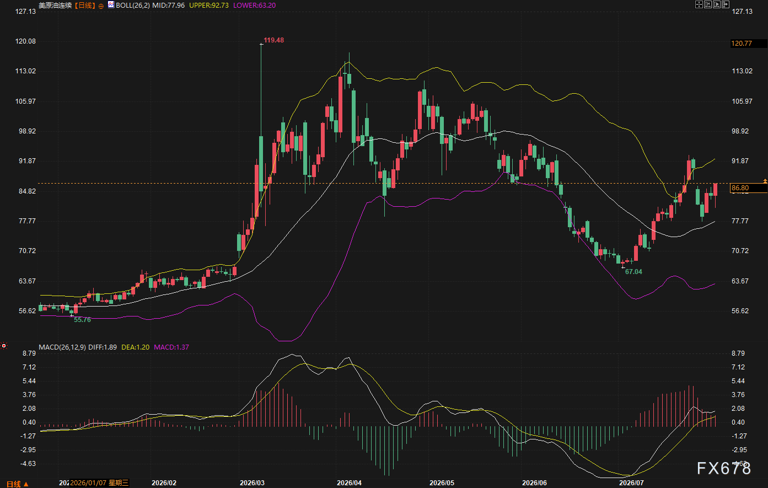This screenshot has height=488, width=768.
Task: Click the 113.02 label on the right axis
Action: [x=742, y=71]
